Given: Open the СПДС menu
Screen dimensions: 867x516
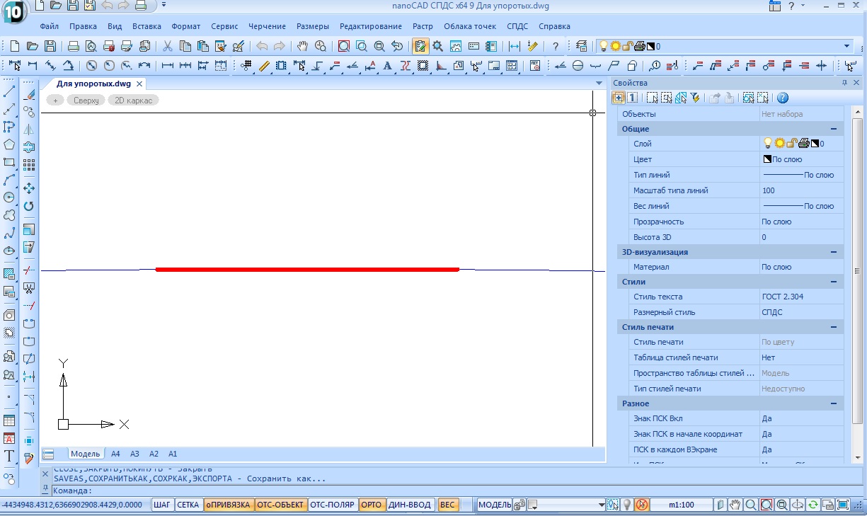Looking at the screenshot, I should tap(517, 26).
